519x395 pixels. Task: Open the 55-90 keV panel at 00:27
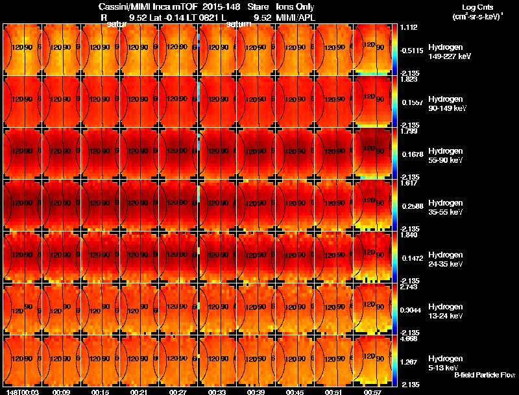pyautogui.click(x=178, y=154)
